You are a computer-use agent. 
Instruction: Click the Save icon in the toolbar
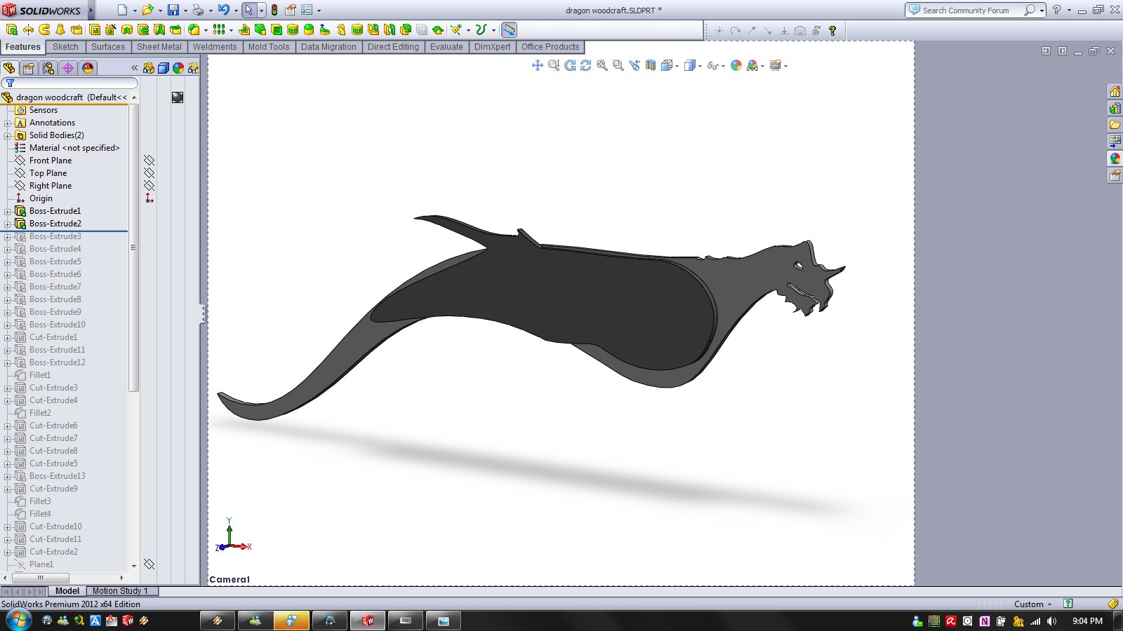[x=173, y=10]
